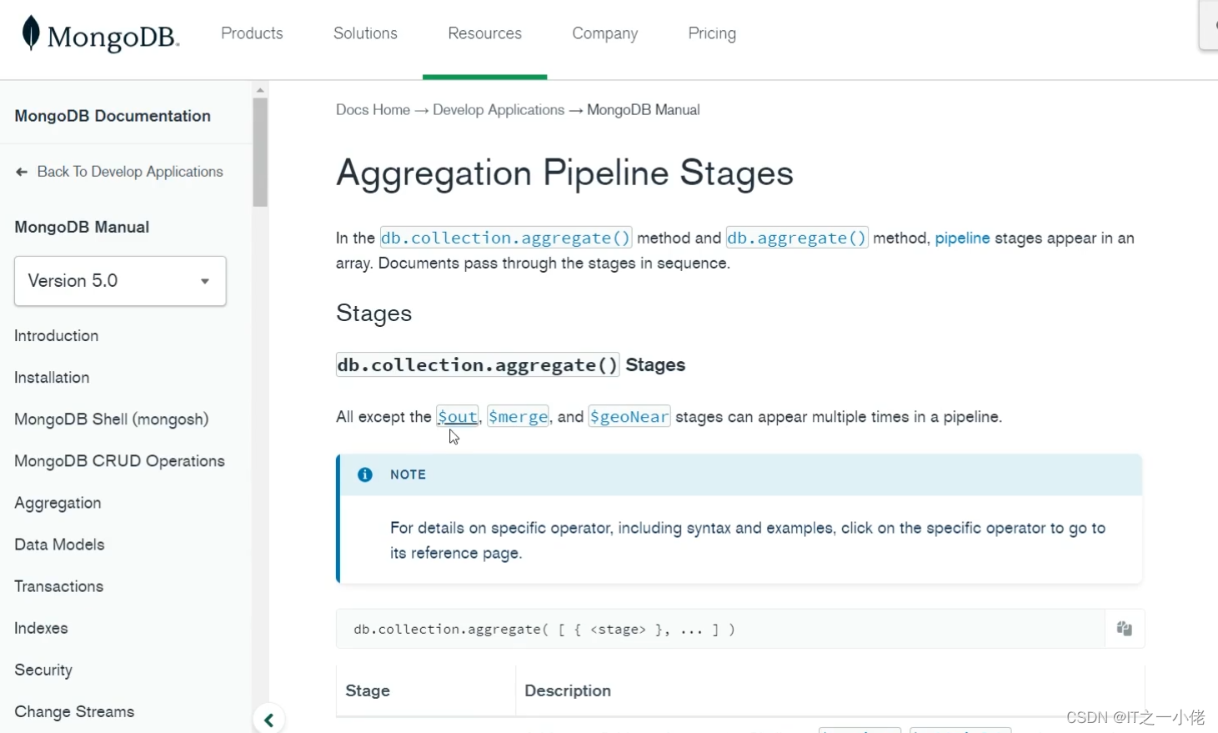The width and height of the screenshot is (1218, 733).
Task: Open Indexes in sidebar
Action: 41,628
